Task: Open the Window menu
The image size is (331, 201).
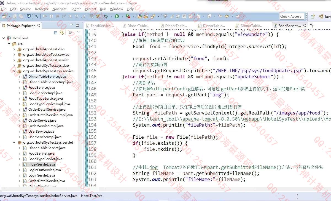Action: pyautogui.click(x=116, y=9)
